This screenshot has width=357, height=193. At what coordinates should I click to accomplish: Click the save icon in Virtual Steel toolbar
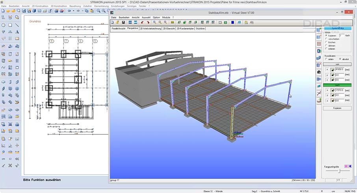tap(124, 23)
